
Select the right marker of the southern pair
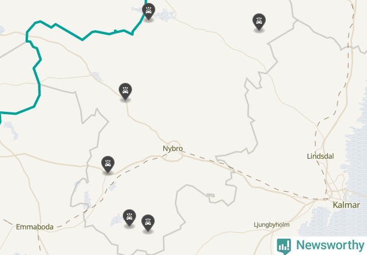(148, 223)
